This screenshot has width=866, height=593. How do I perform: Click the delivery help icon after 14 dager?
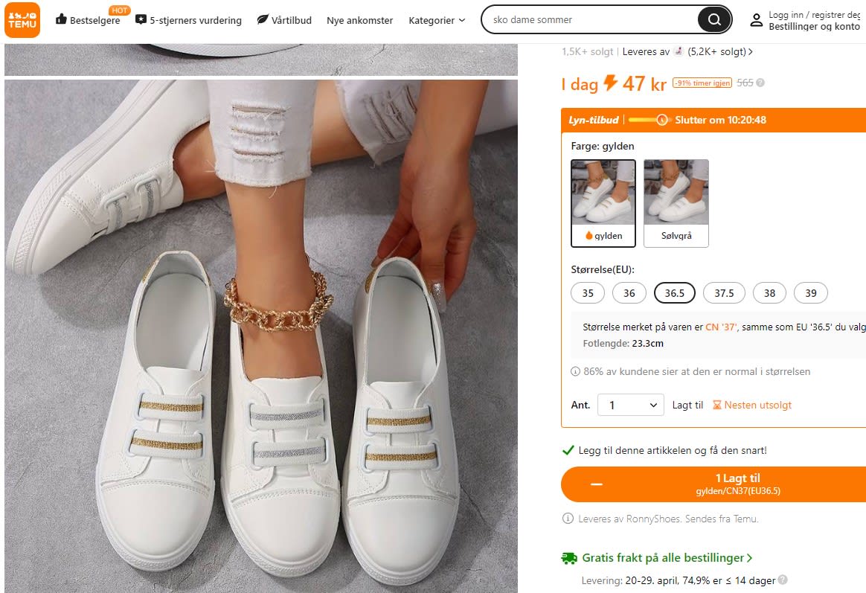pos(783,580)
